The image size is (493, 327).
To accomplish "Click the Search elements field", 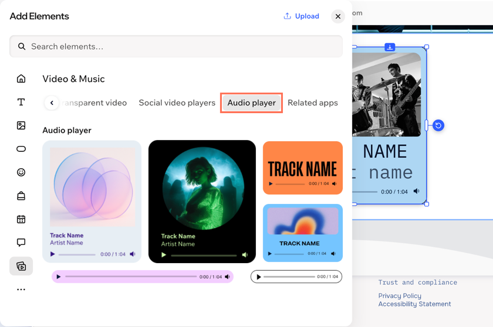I will (176, 46).
